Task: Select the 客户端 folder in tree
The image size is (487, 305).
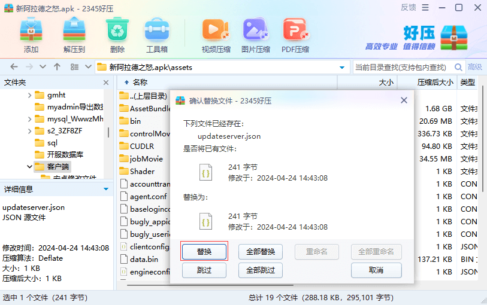Action: click(52, 167)
